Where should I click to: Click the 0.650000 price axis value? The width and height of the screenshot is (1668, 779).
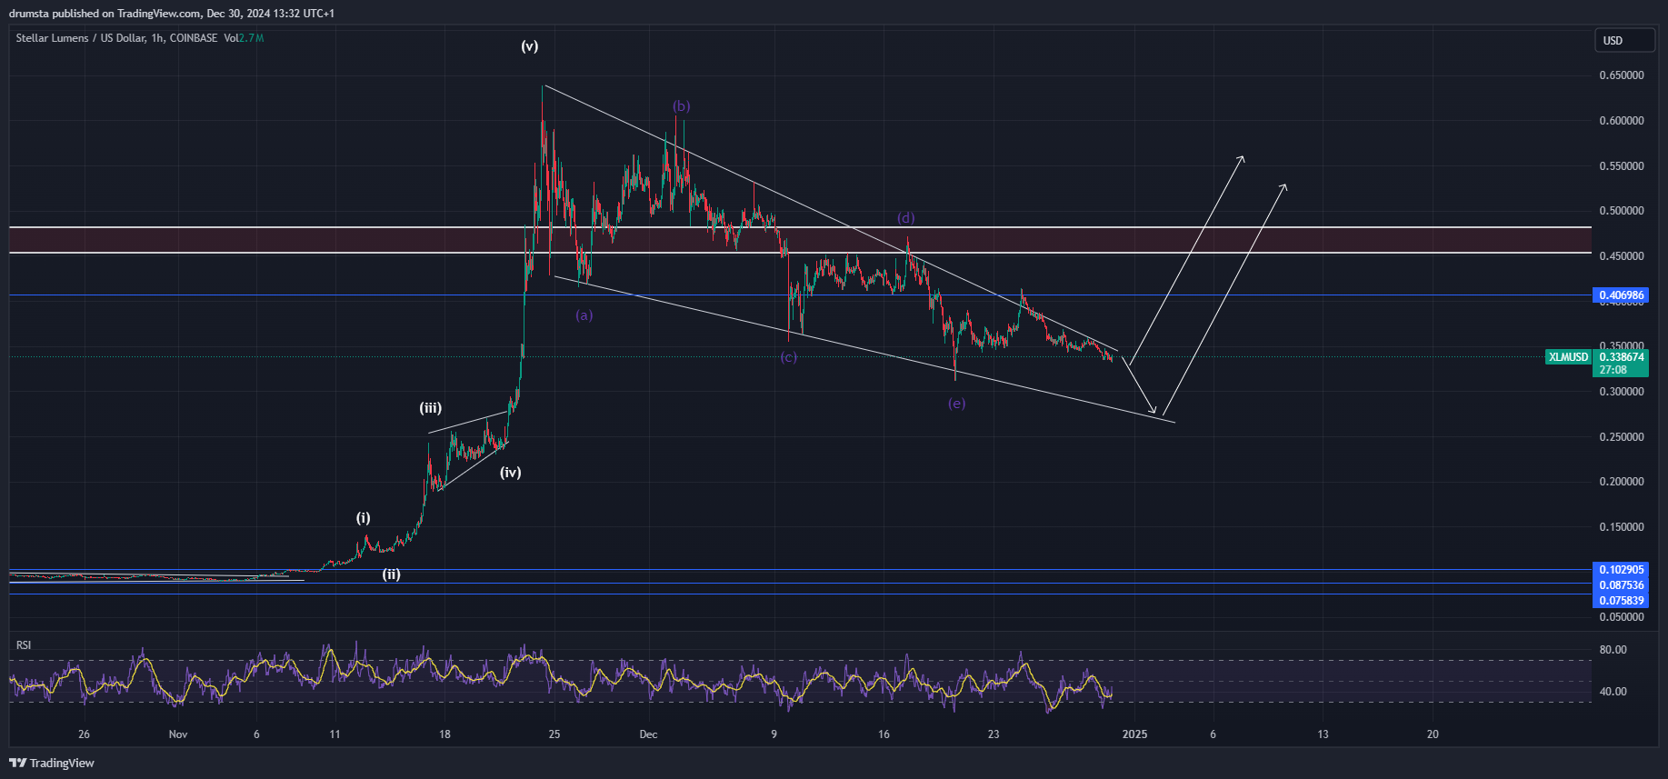(1622, 75)
